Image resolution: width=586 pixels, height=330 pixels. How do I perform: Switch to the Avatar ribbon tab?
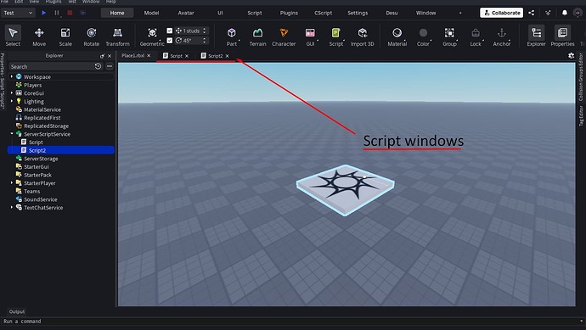[186, 13]
